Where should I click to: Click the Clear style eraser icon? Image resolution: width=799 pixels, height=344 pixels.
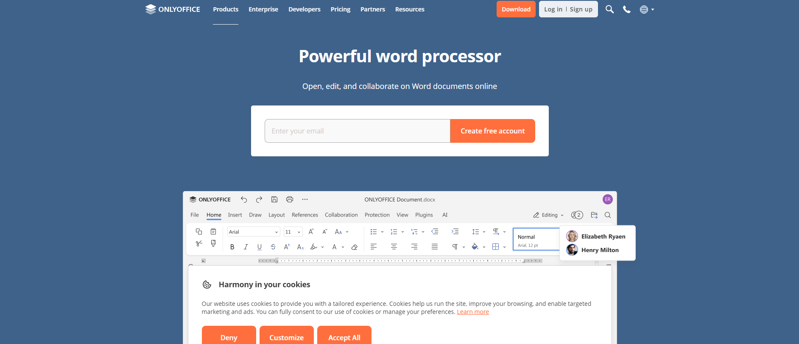coord(355,247)
